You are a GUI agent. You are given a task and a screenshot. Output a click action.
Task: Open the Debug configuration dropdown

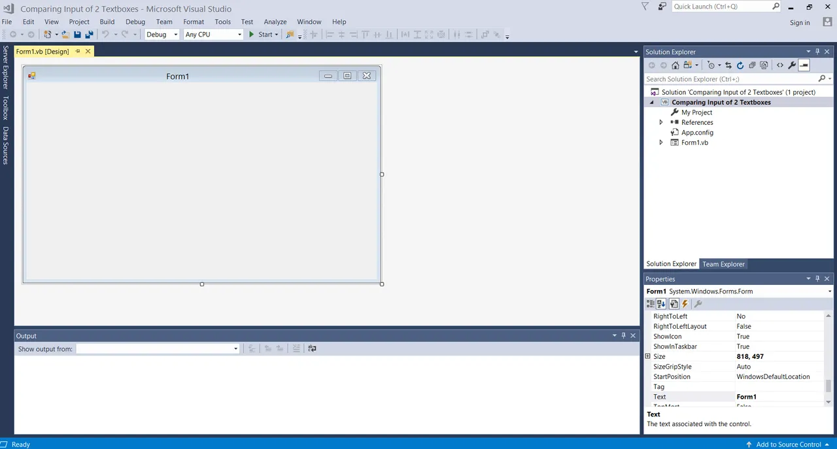176,35
